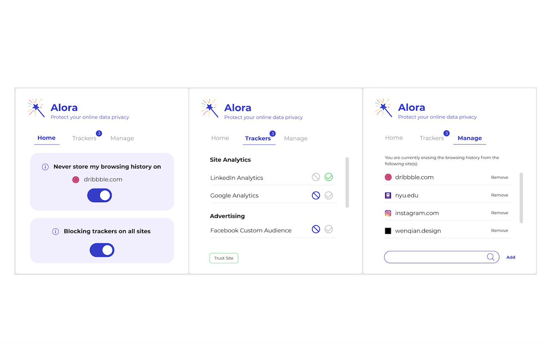The image size is (551, 344).
Task: Remove nyu.edu from the list
Action: click(x=500, y=195)
